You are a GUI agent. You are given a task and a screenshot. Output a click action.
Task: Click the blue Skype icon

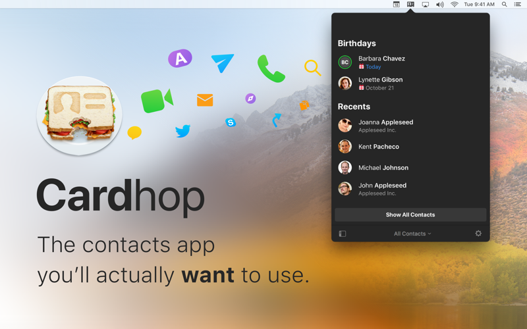pos(231,122)
